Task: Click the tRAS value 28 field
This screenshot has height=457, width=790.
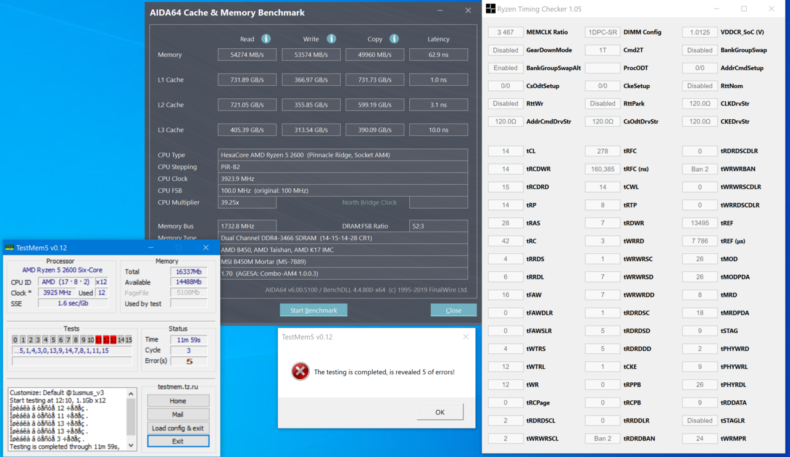Action: click(x=505, y=223)
